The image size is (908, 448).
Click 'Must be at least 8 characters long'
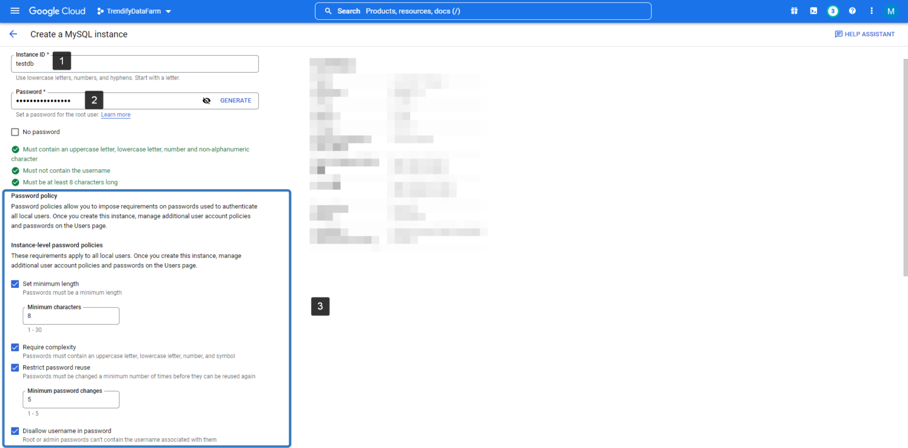click(x=70, y=182)
